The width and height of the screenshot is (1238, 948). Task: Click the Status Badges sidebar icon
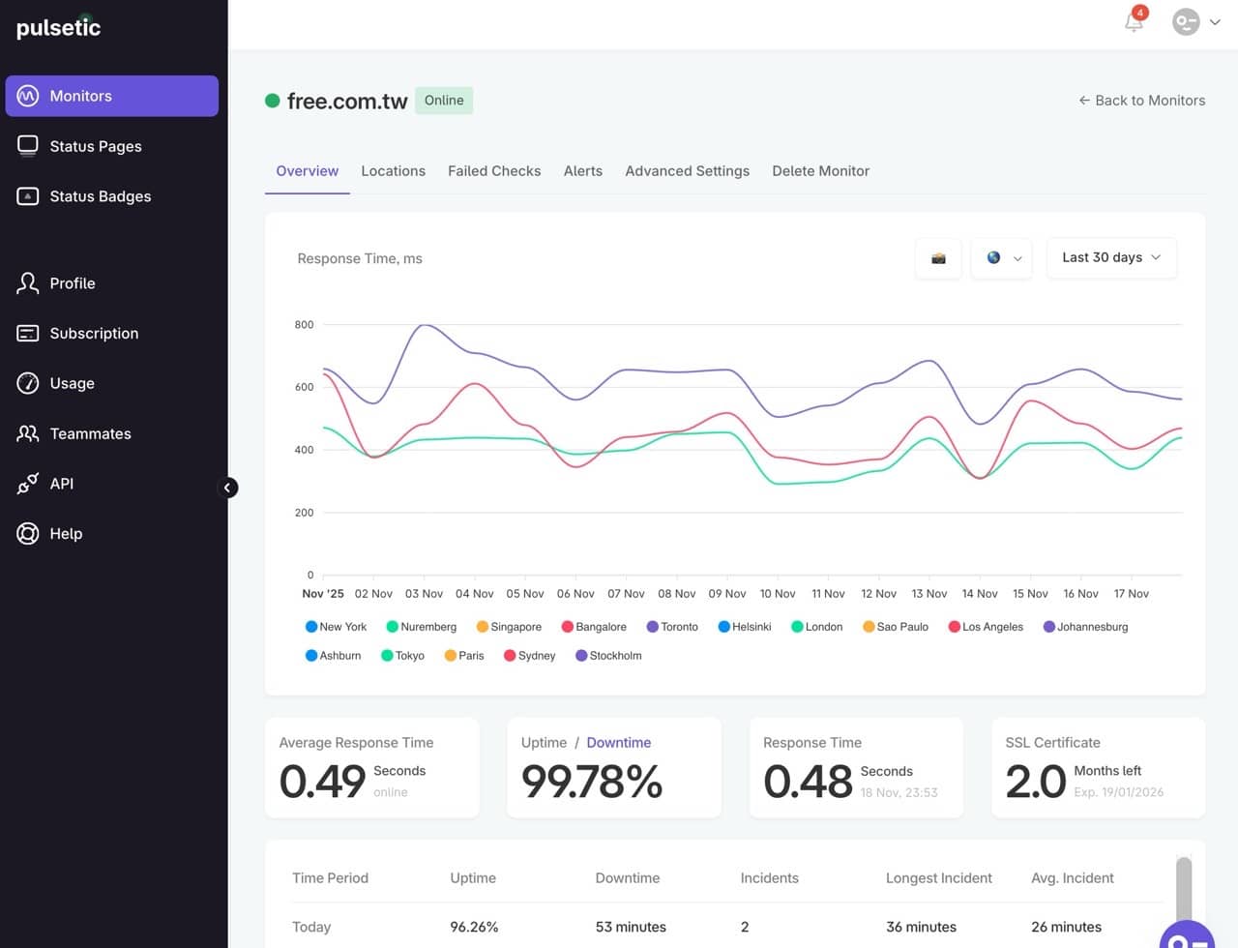point(28,196)
